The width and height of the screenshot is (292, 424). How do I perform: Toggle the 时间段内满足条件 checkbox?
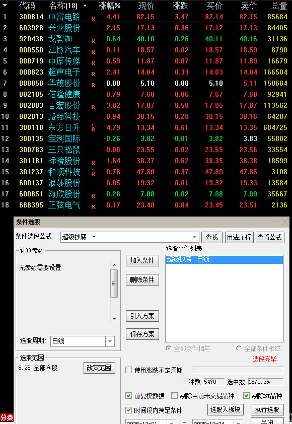click(x=129, y=410)
